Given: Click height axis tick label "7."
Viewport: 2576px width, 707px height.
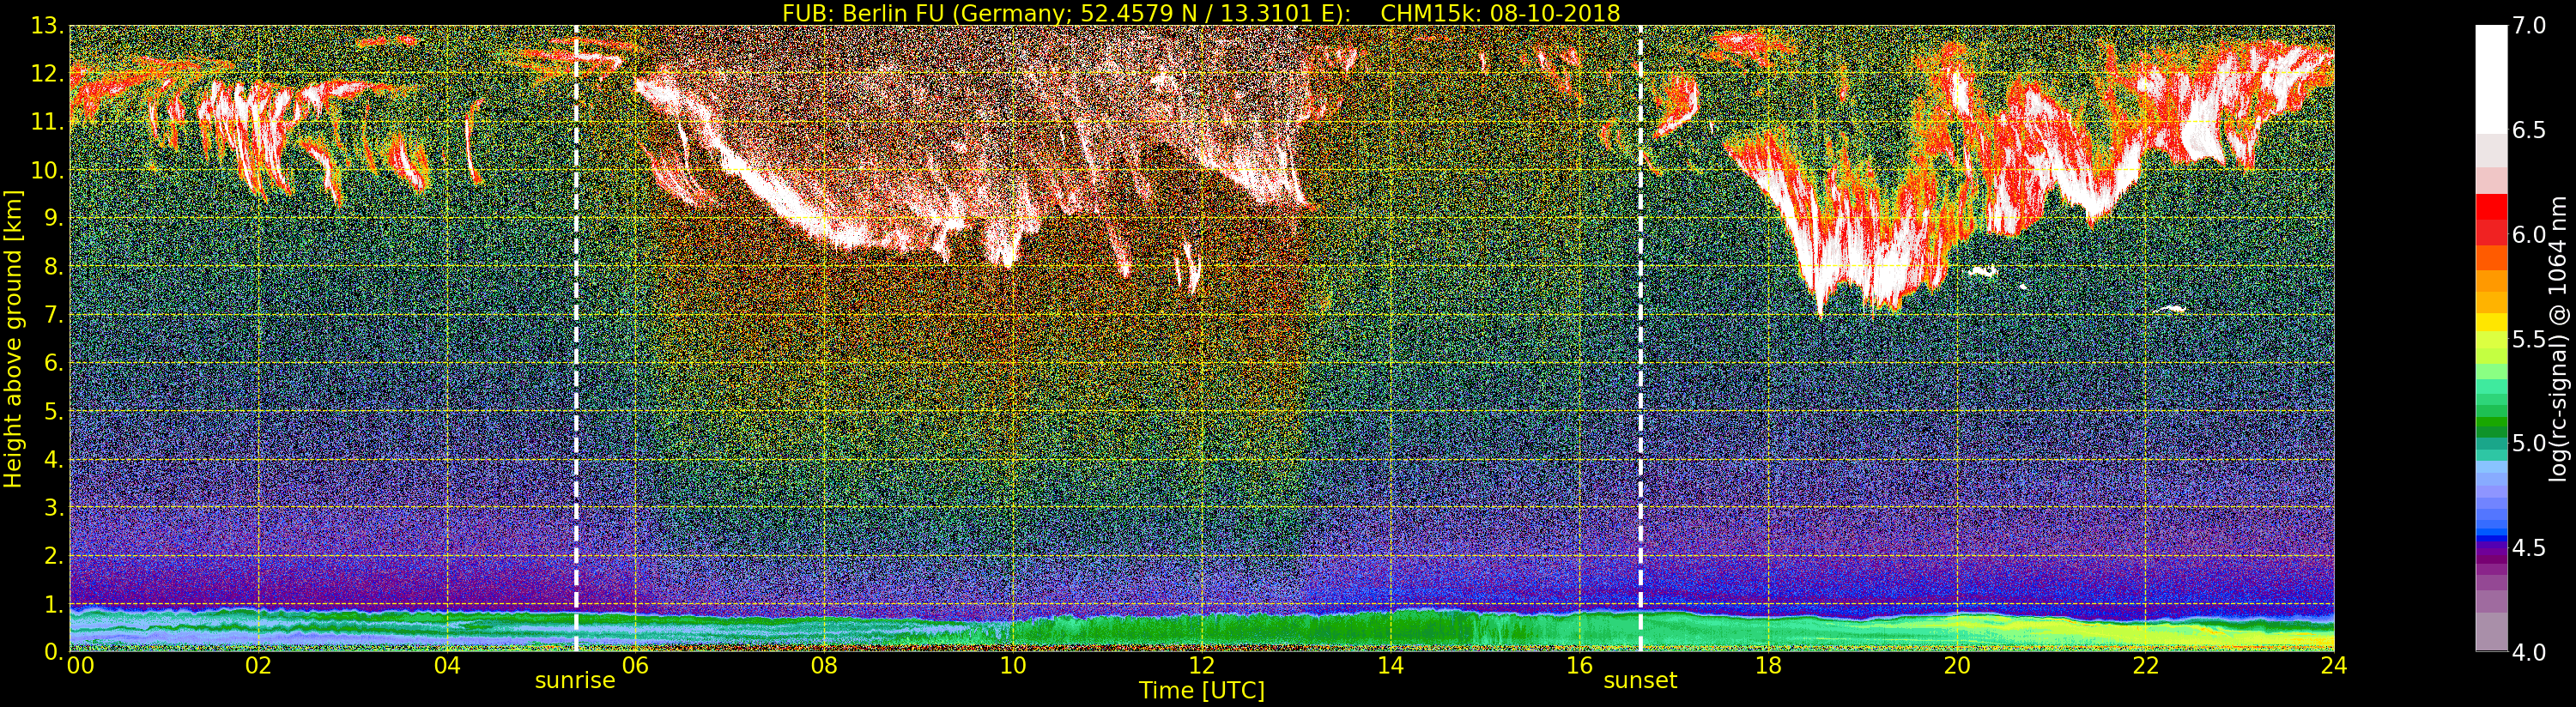Looking at the screenshot, I should click(x=53, y=314).
